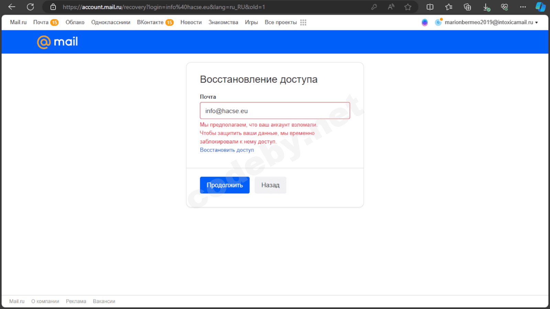Open the Новости section
Viewport: 550px width, 309px height.
(191, 22)
